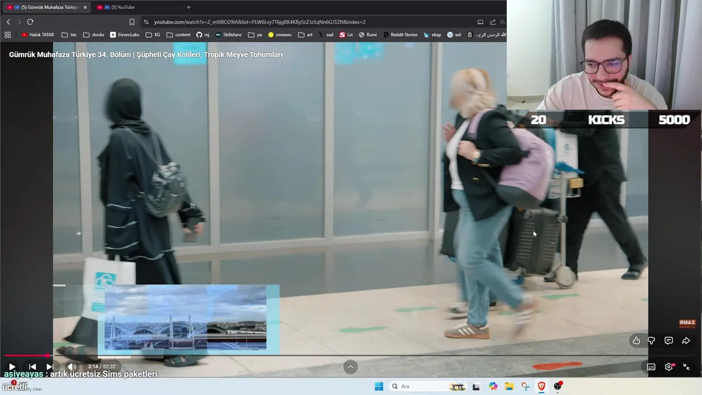702x395 pixels.
Task: Go forward in browser history
Action: point(19,22)
